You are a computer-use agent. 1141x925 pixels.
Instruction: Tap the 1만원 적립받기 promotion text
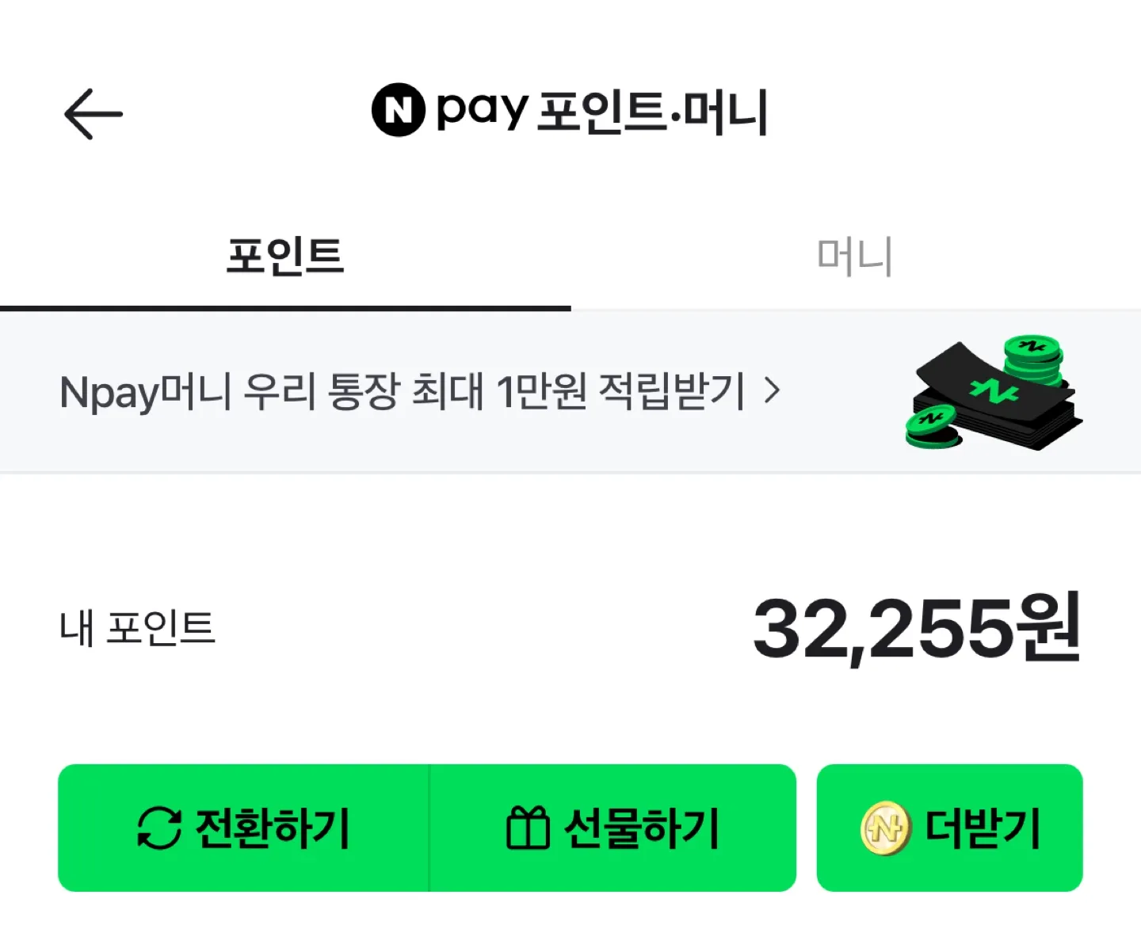pyautogui.click(x=620, y=391)
